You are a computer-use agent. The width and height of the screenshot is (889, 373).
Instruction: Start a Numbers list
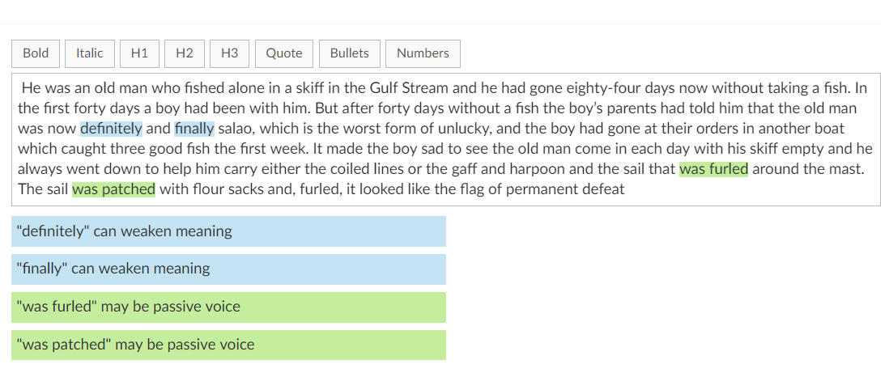tap(423, 53)
